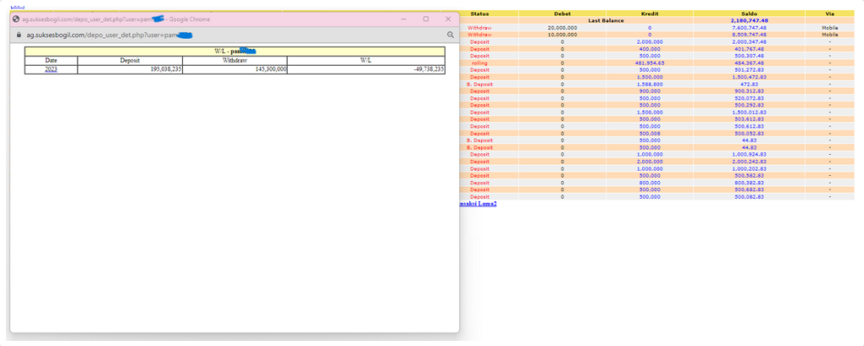Click the 800,000 kredit cell
The width and height of the screenshot is (864, 346).
[650, 183]
